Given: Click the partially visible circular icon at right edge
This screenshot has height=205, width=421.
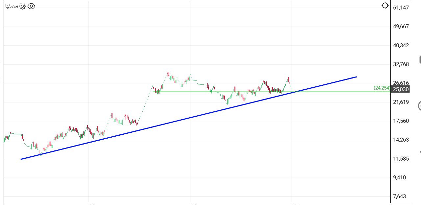Looking at the screenshot, I should [x=419, y=106].
